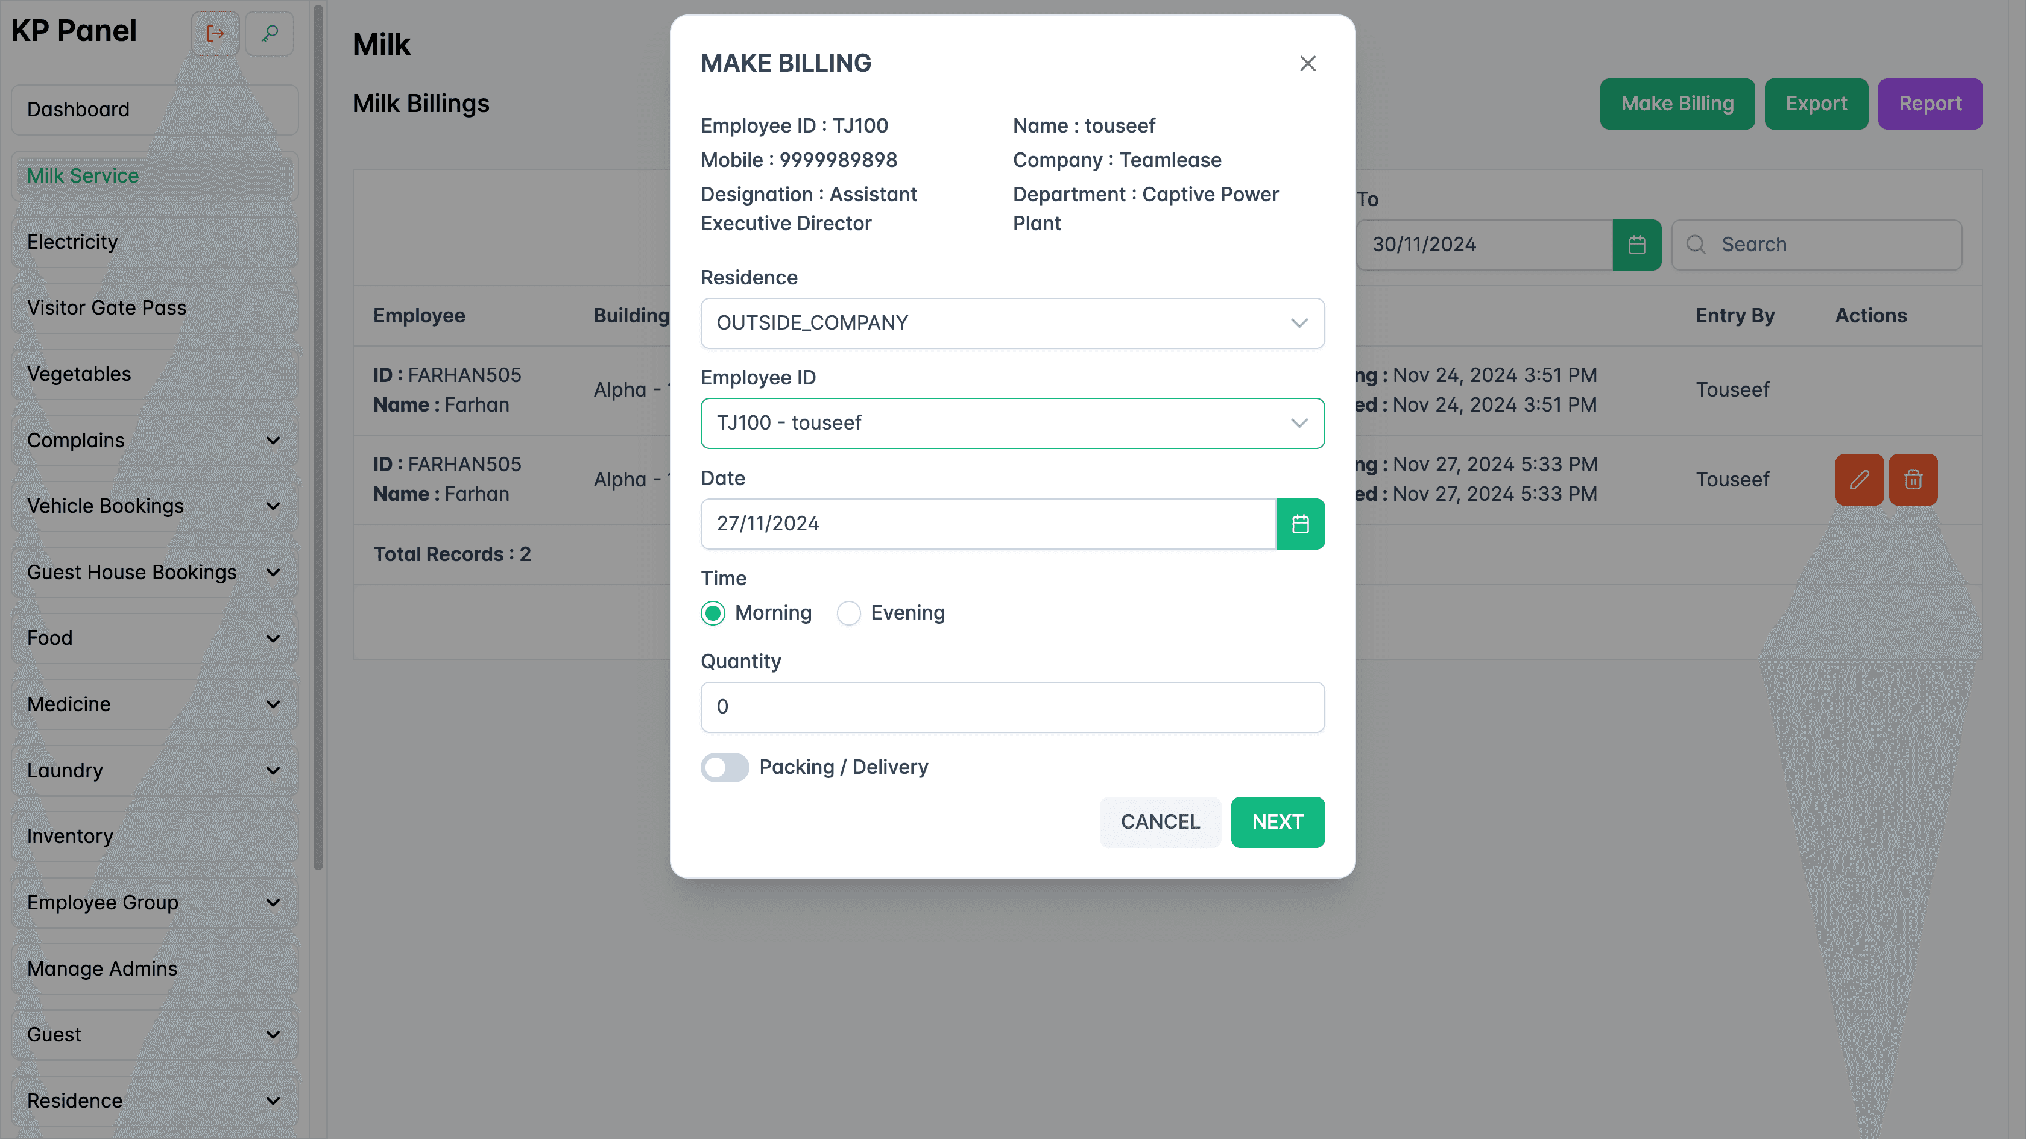Expand the Guest House Bookings menu
This screenshot has height=1139, width=2026.
[x=155, y=573]
